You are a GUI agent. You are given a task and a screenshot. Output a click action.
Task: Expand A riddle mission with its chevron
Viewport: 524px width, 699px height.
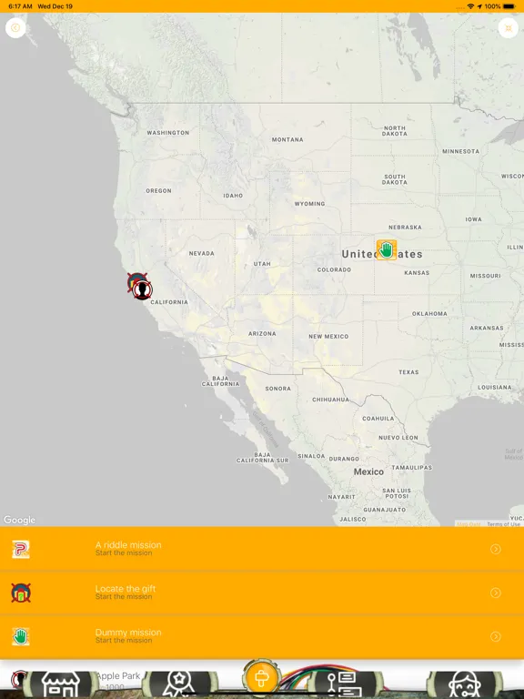point(496,549)
